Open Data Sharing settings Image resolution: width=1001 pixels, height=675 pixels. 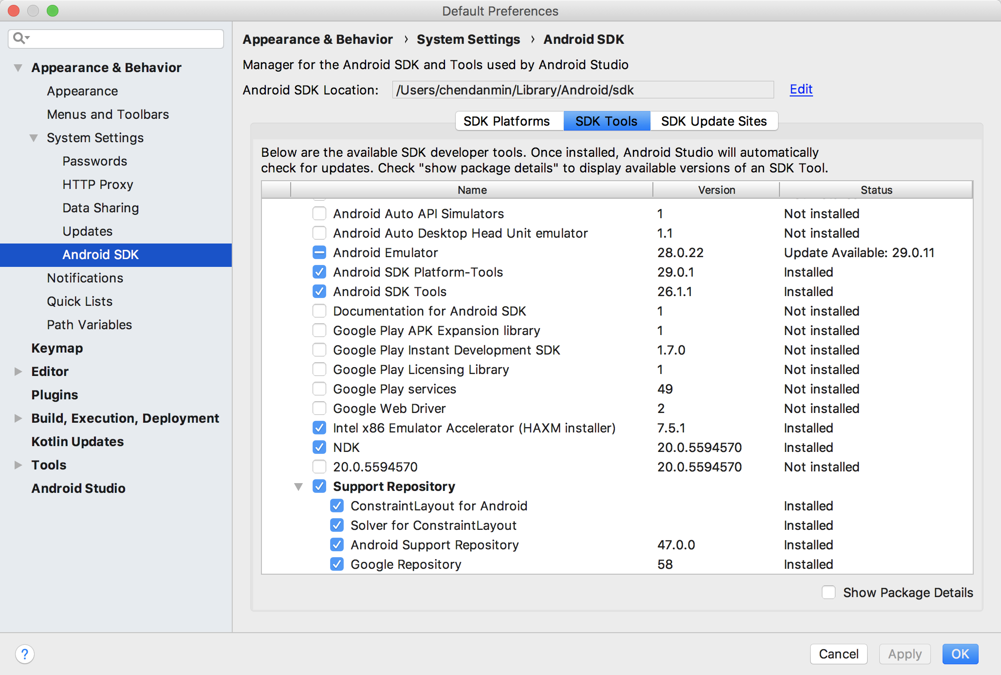[x=101, y=208]
